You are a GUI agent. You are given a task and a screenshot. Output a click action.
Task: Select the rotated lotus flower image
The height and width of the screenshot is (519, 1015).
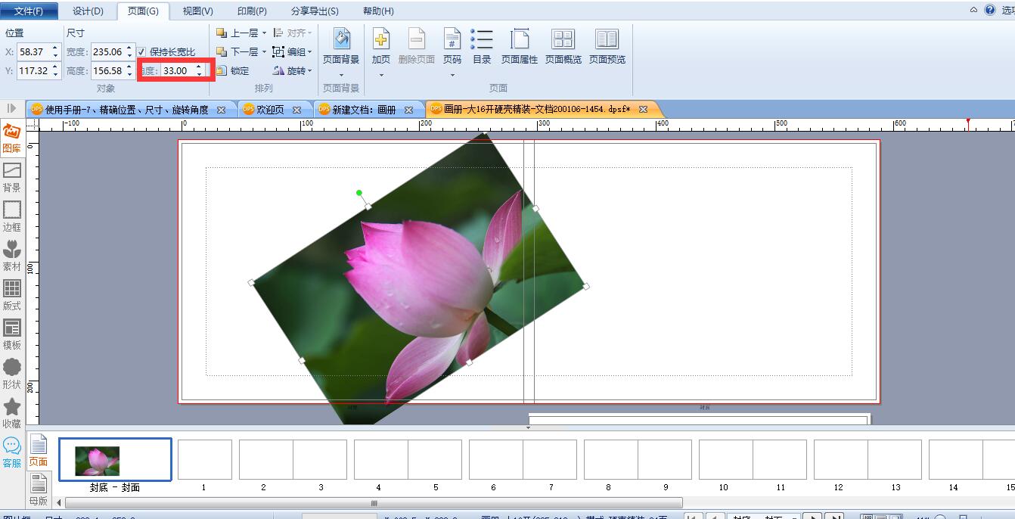(x=419, y=280)
